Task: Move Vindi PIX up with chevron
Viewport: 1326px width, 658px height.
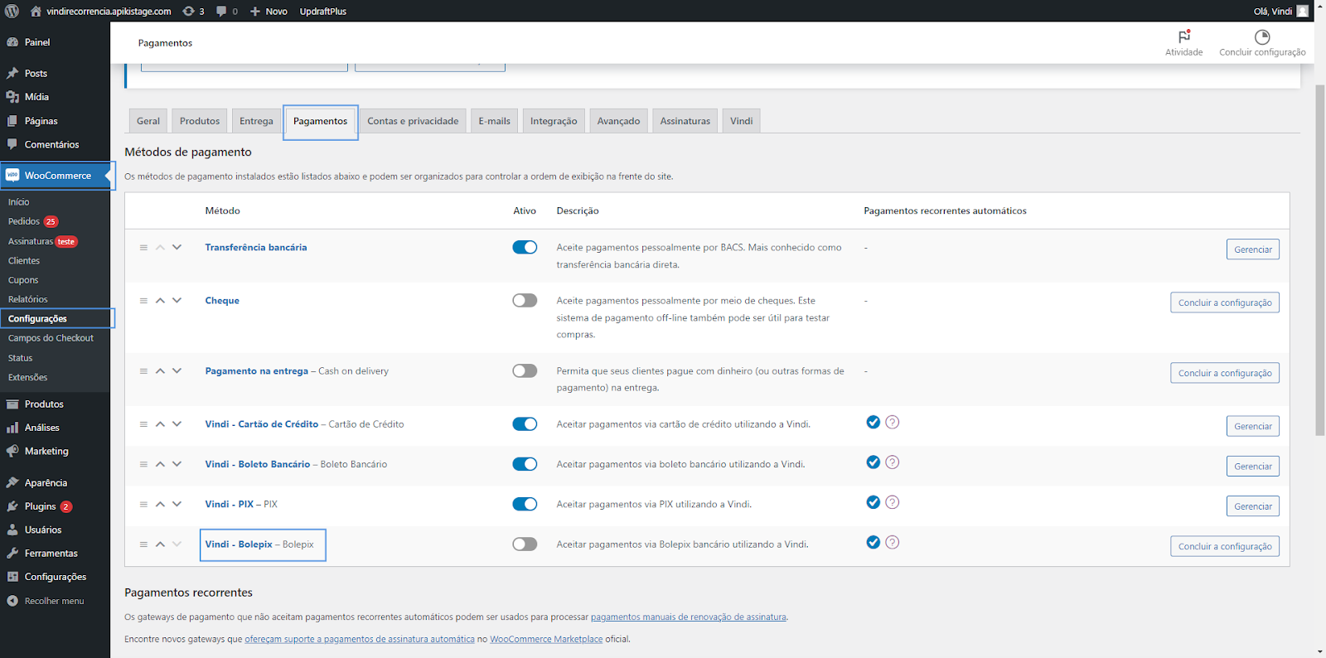Action: 160,505
